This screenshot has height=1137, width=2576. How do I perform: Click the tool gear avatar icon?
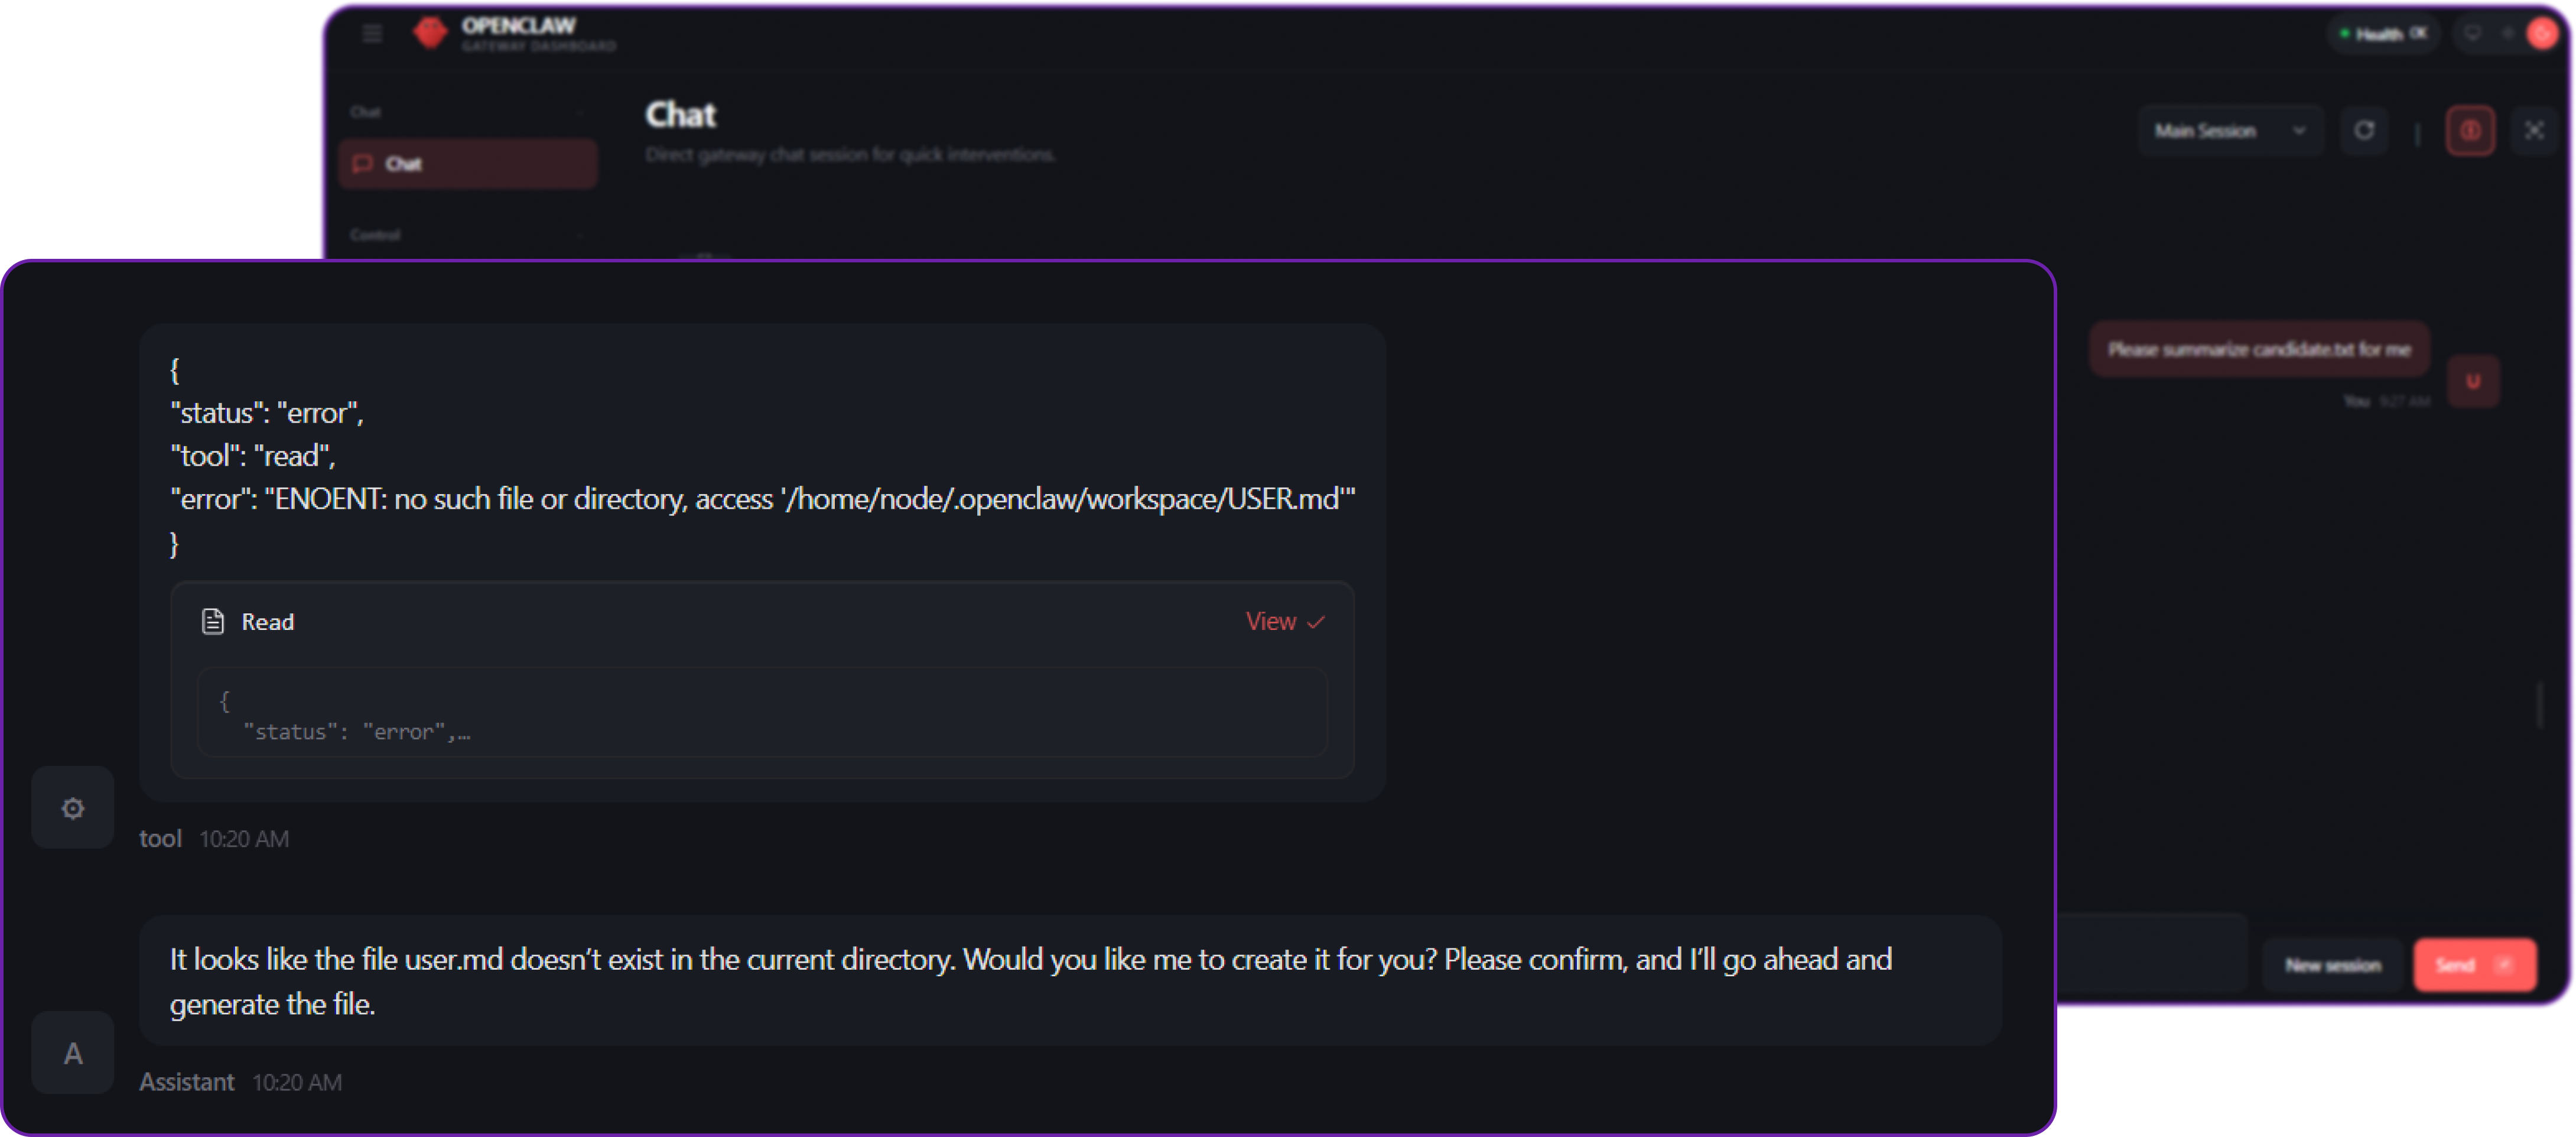point(73,808)
